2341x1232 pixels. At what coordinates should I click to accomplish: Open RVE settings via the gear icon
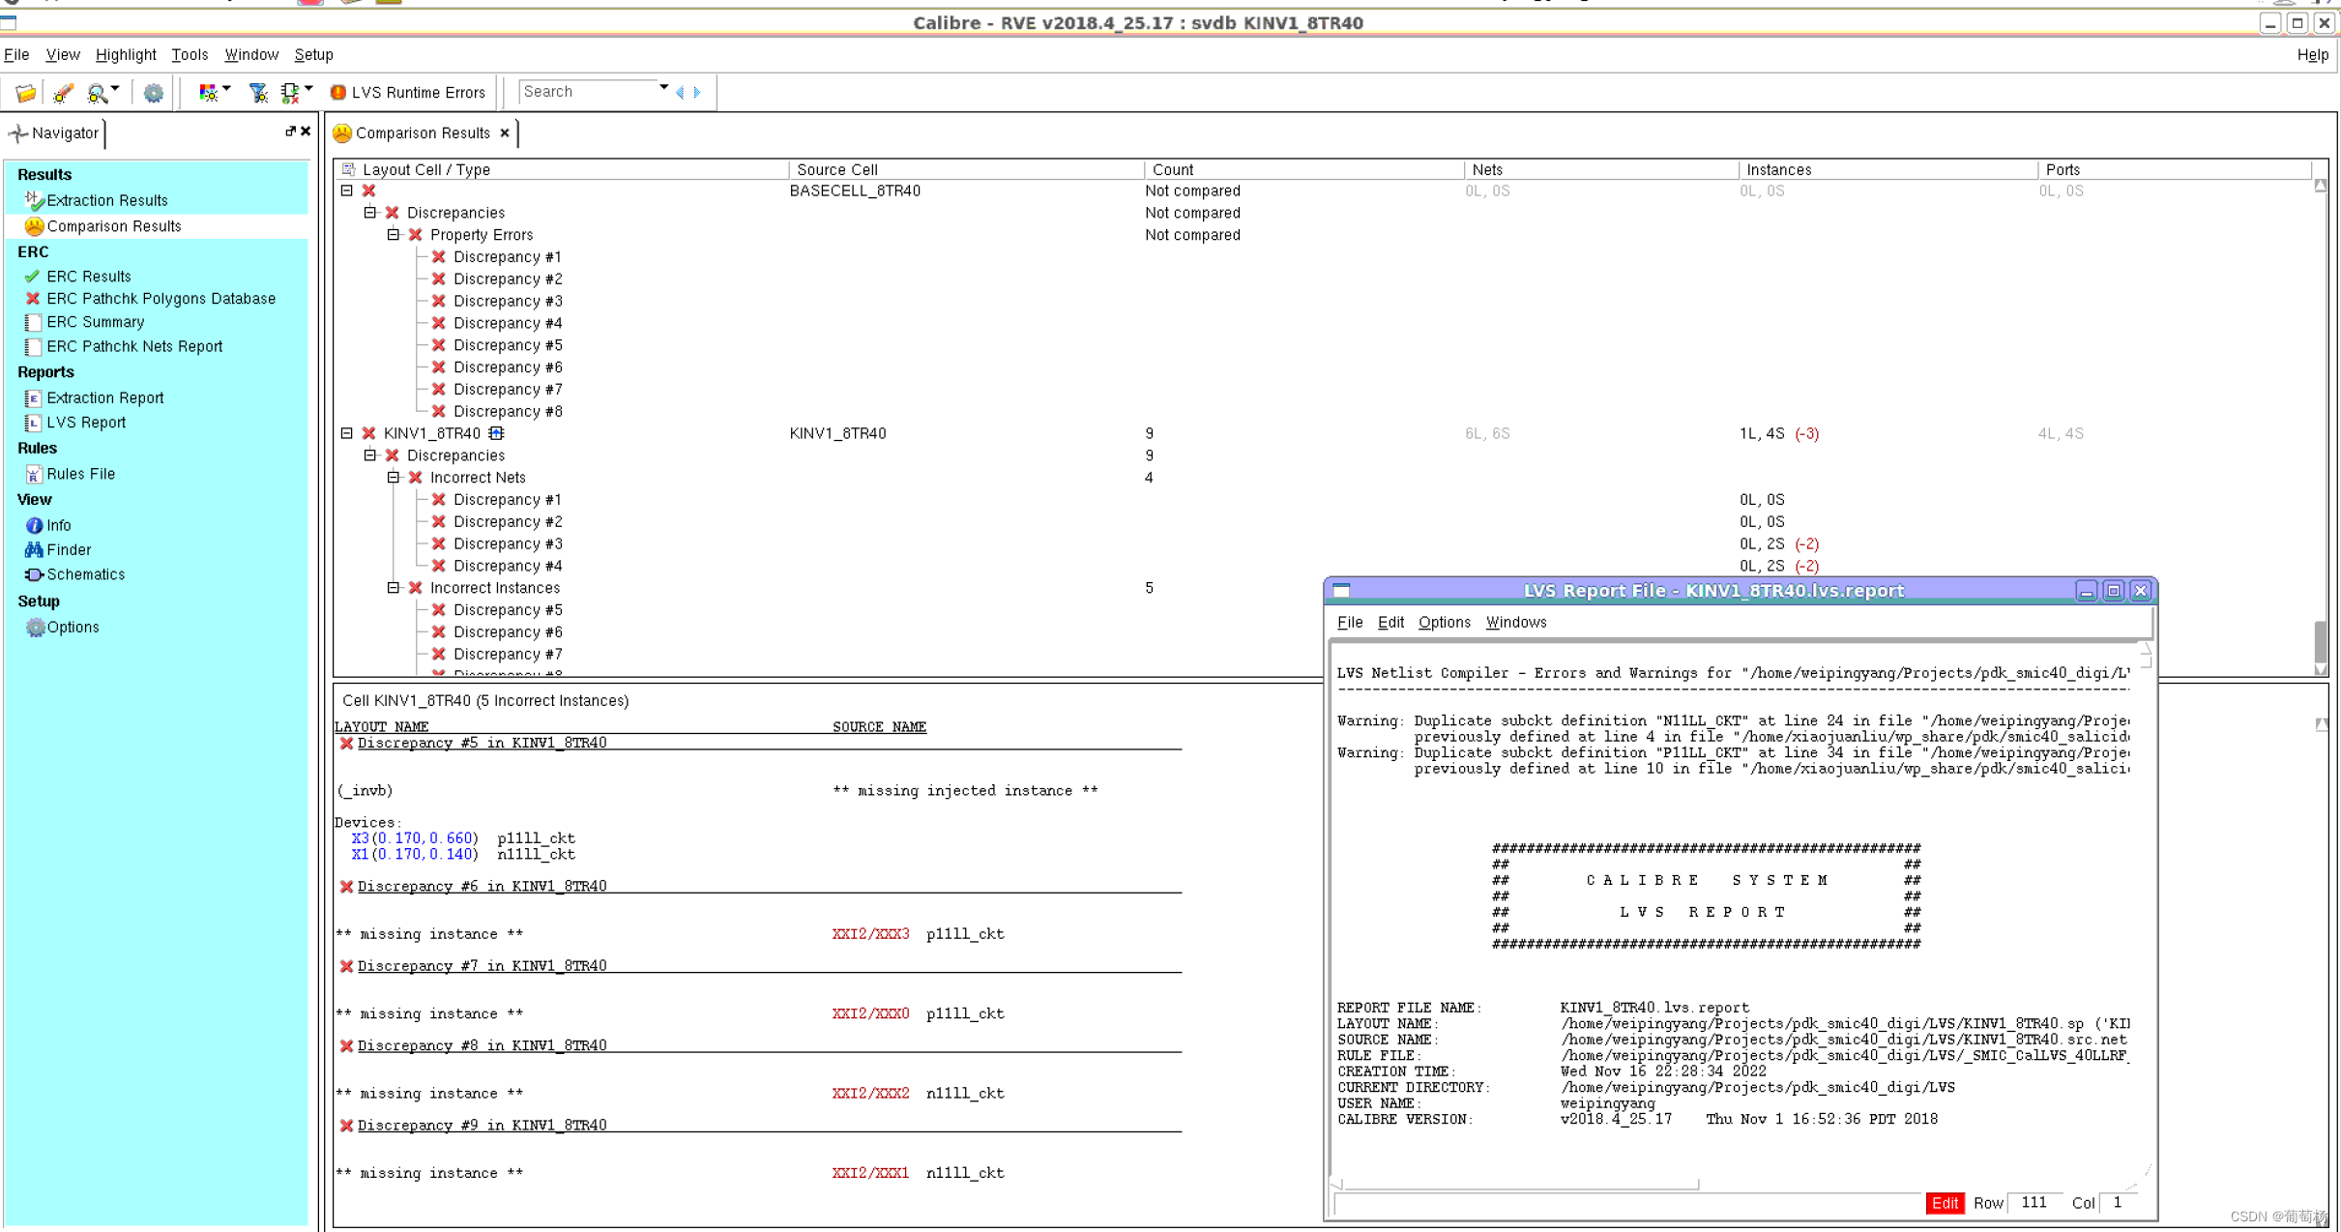[153, 92]
